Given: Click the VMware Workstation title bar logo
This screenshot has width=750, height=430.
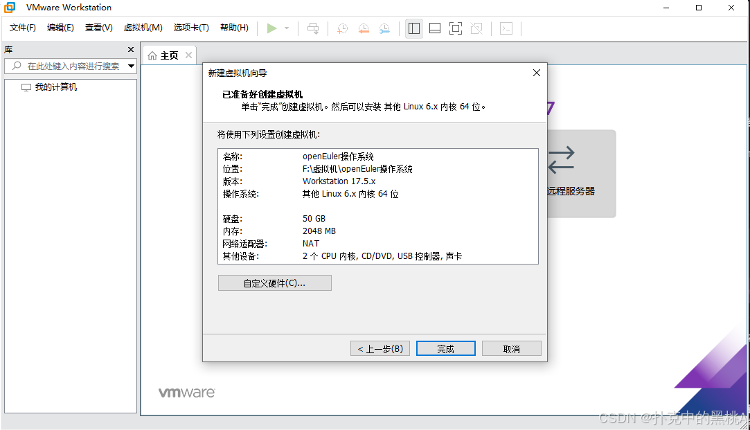Looking at the screenshot, I should (x=10, y=7).
